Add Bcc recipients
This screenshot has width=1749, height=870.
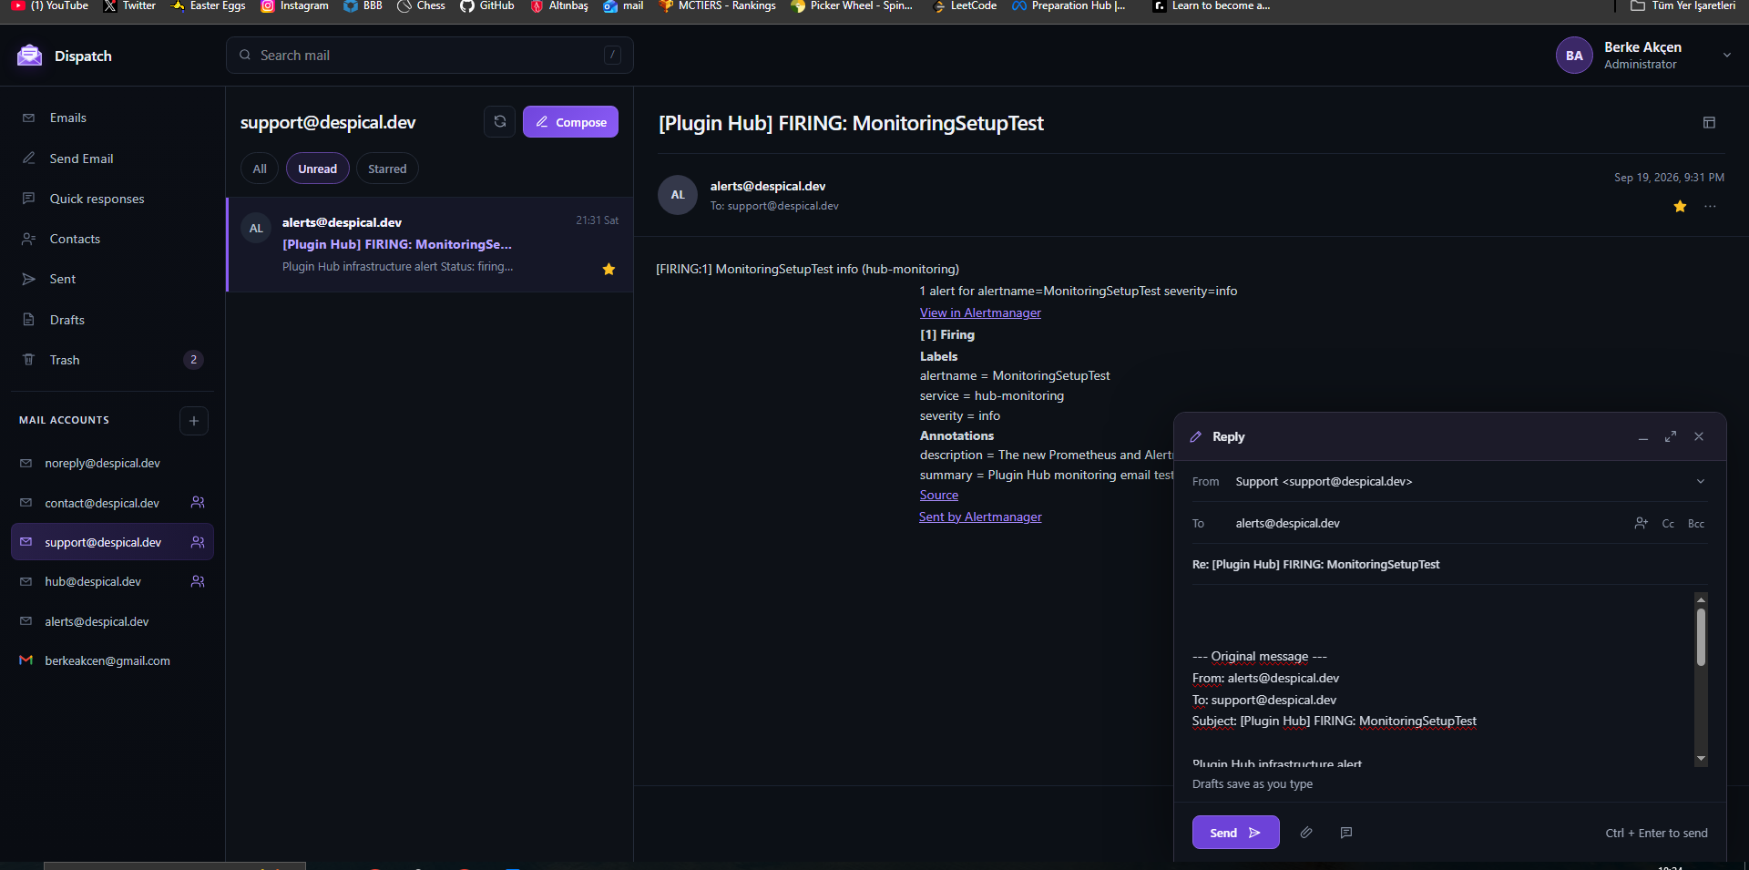(1696, 524)
